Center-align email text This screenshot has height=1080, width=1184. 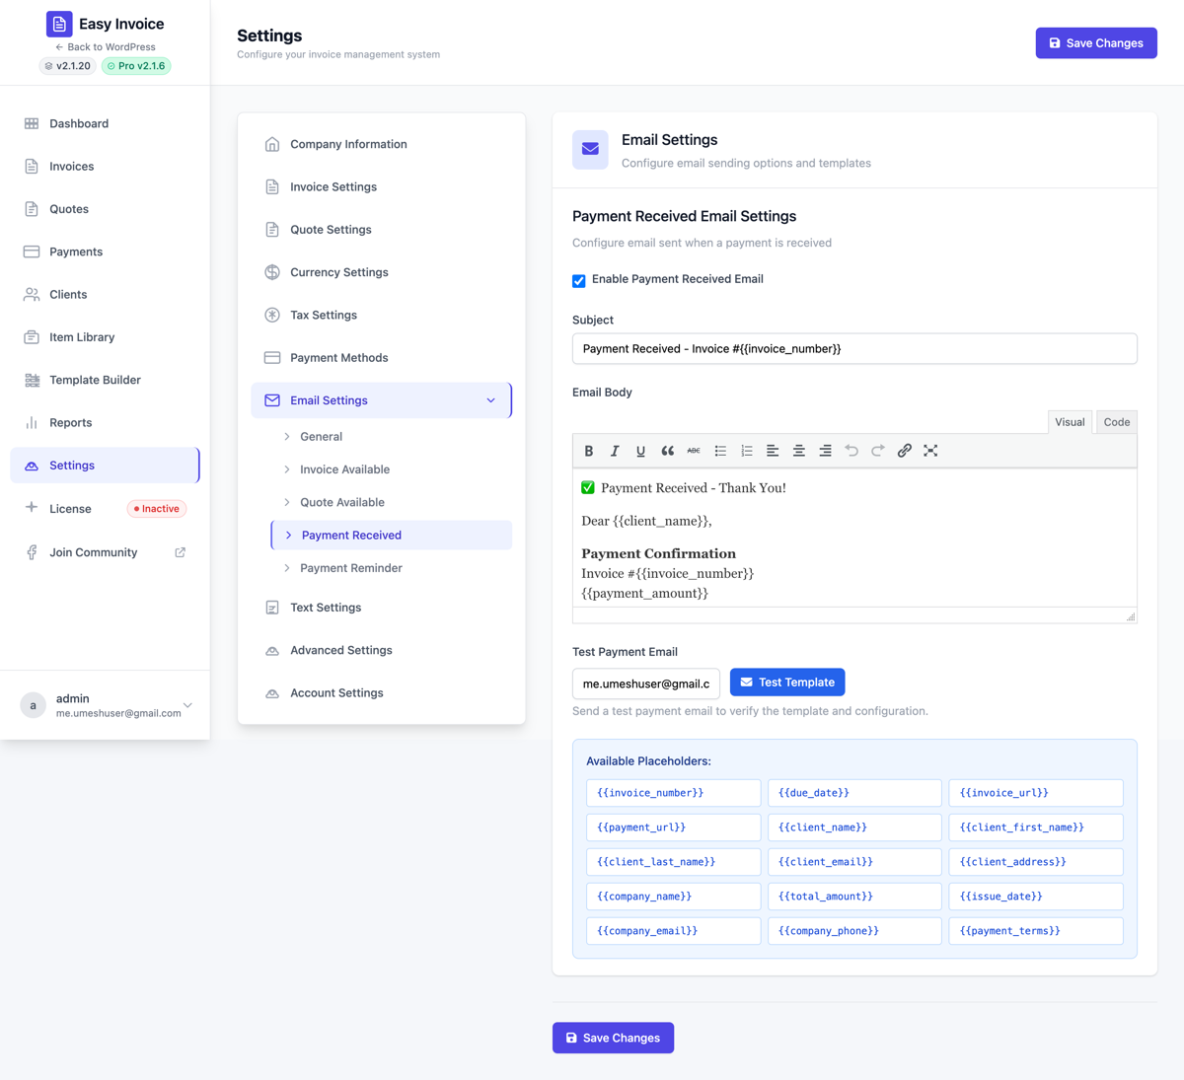pos(799,451)
